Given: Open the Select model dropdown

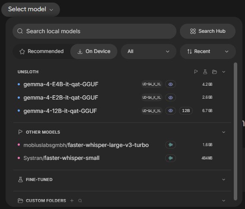Looking at the screenshot, I should (x=31, y=9).
